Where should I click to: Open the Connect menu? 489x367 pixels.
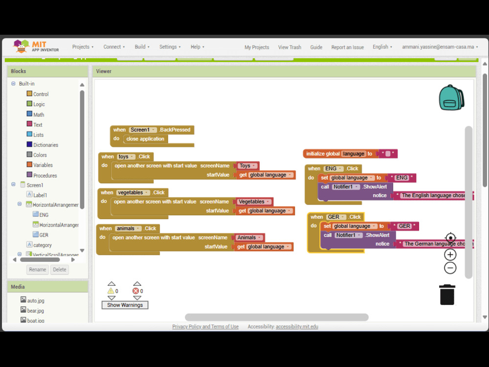(x=114, y=47)
